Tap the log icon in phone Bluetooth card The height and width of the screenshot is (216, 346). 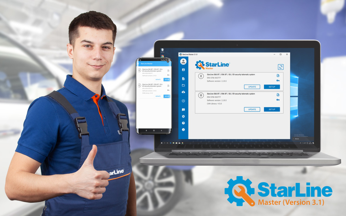pyautogui.click(x=168, y=71)
